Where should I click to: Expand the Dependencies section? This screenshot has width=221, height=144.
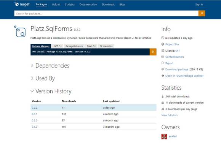click(x=50, y=66)
